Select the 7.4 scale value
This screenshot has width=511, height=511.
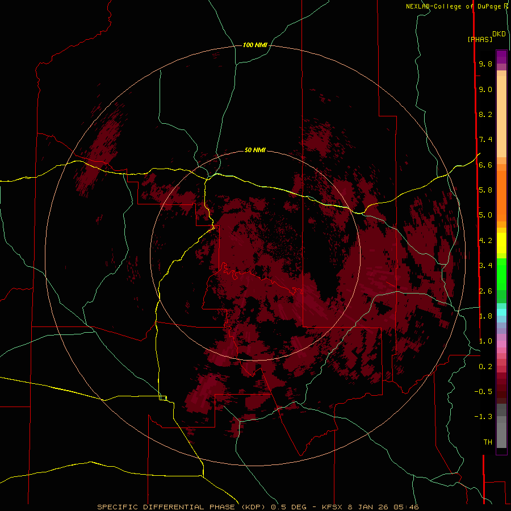click(485, 140)
